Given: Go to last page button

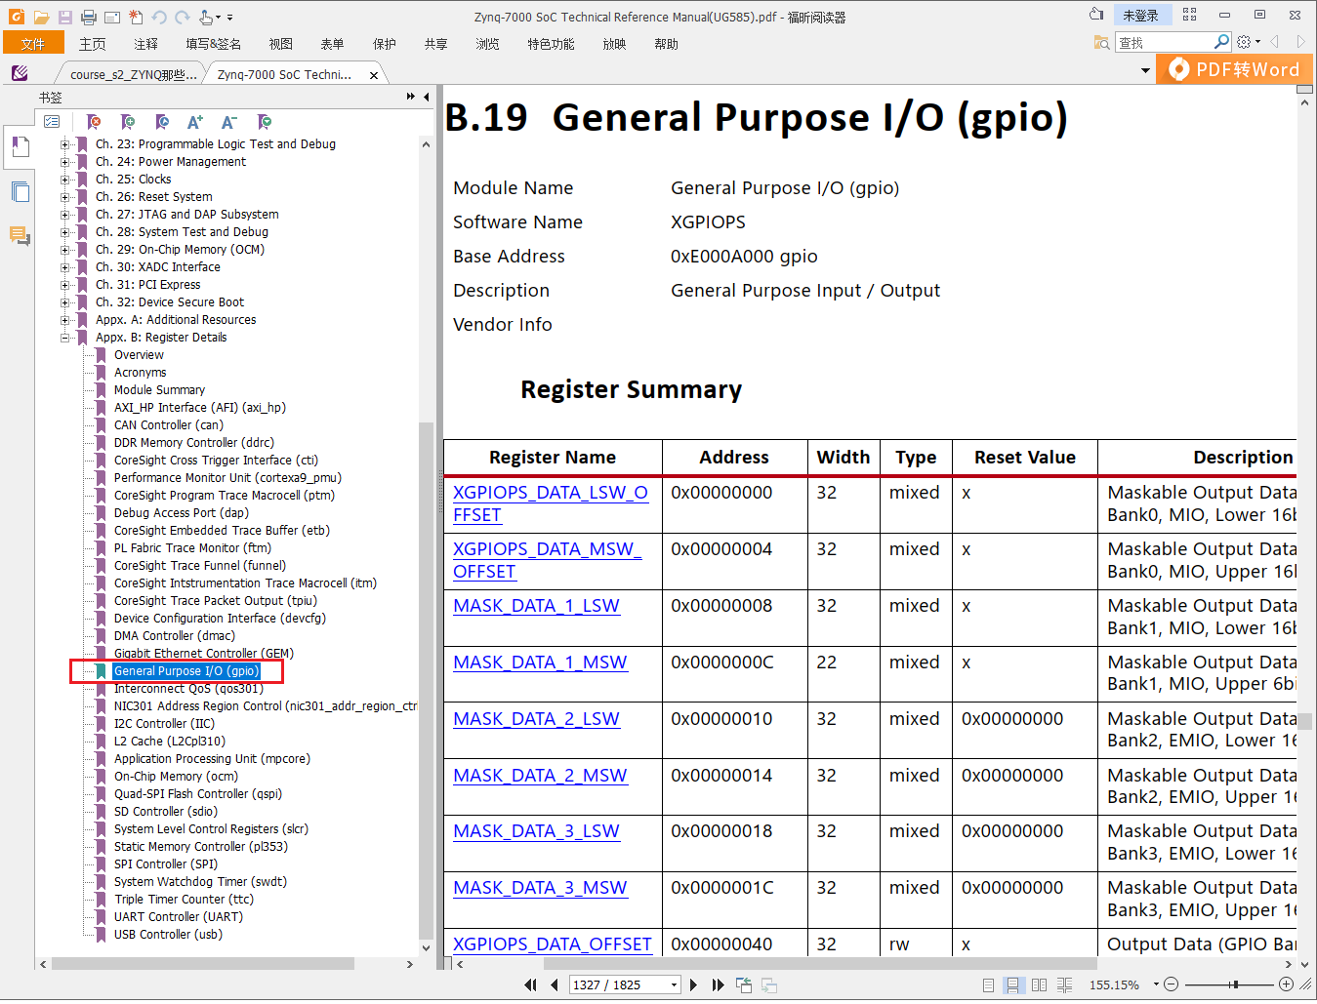Looking at the screenshot, I should (x=719, y=984).
